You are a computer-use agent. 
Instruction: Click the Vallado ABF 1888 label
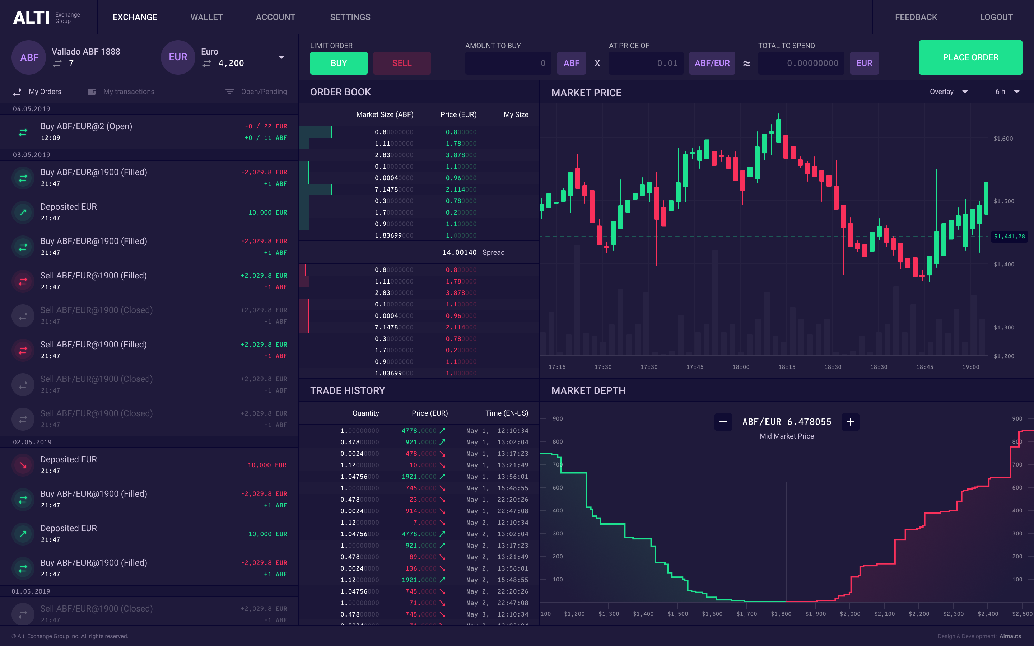(x=86, y=52)
